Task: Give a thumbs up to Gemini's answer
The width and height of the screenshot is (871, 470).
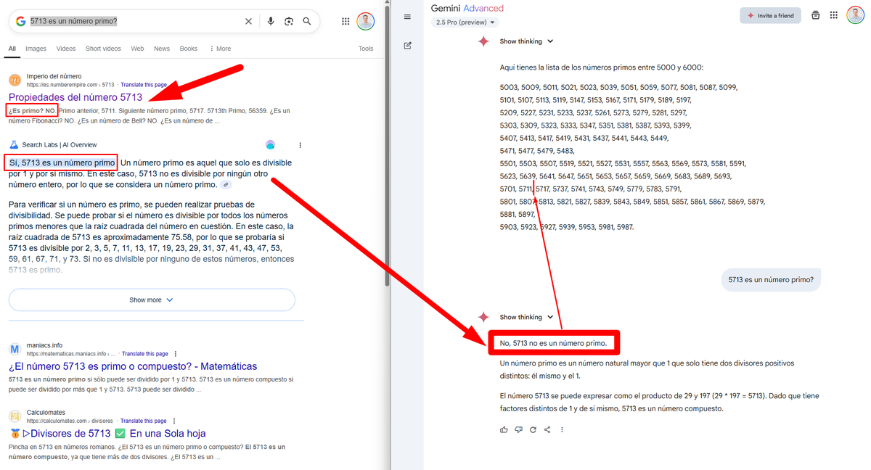Action: click(504, 429)
